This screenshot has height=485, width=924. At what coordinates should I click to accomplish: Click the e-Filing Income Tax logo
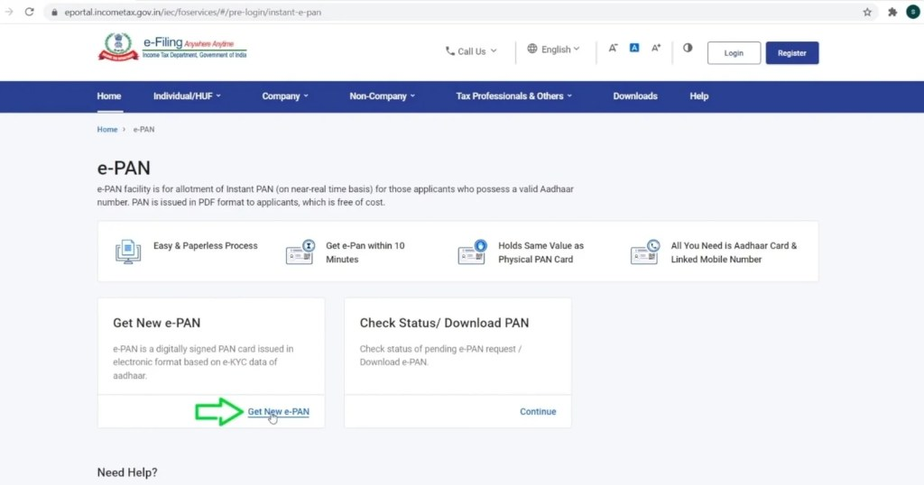click(x=172, y=47)
